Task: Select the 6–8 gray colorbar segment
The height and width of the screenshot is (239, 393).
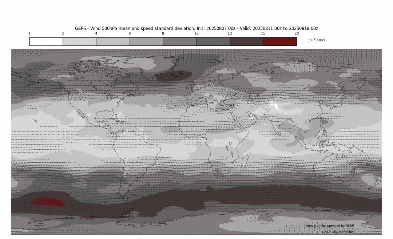Action: pyautogui.click(x=146, y=41)
